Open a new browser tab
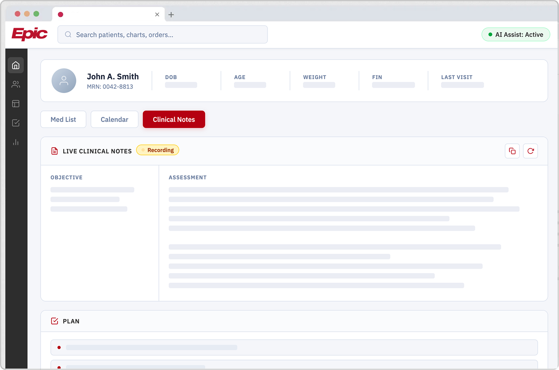559x370 pixels. pos(171,15)
